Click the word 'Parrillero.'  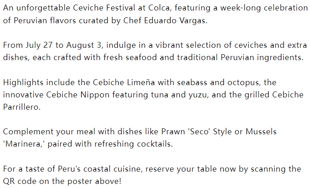(x=22, y=107)
